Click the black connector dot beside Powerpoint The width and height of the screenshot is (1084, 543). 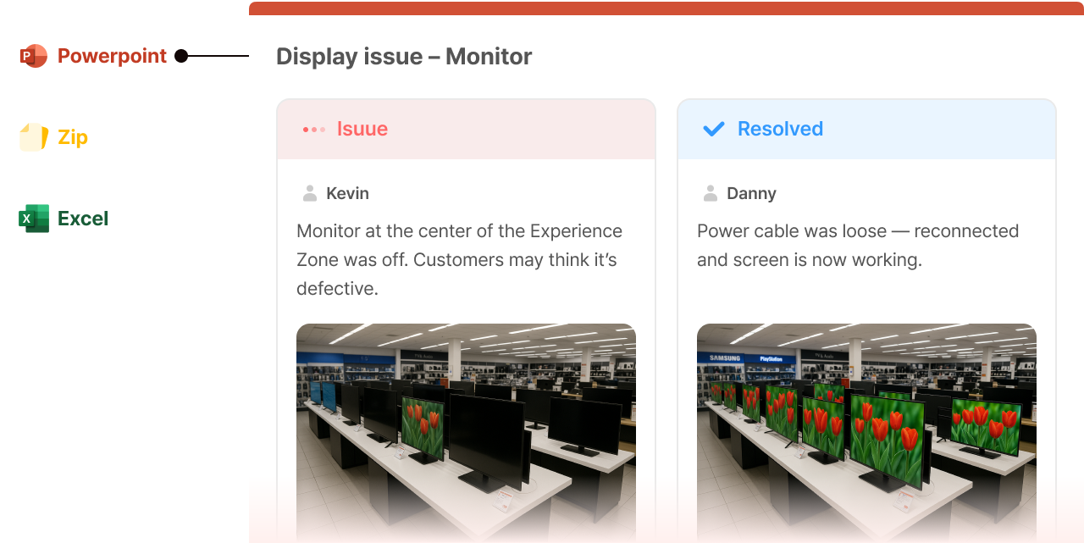click(x=181, y=56)
